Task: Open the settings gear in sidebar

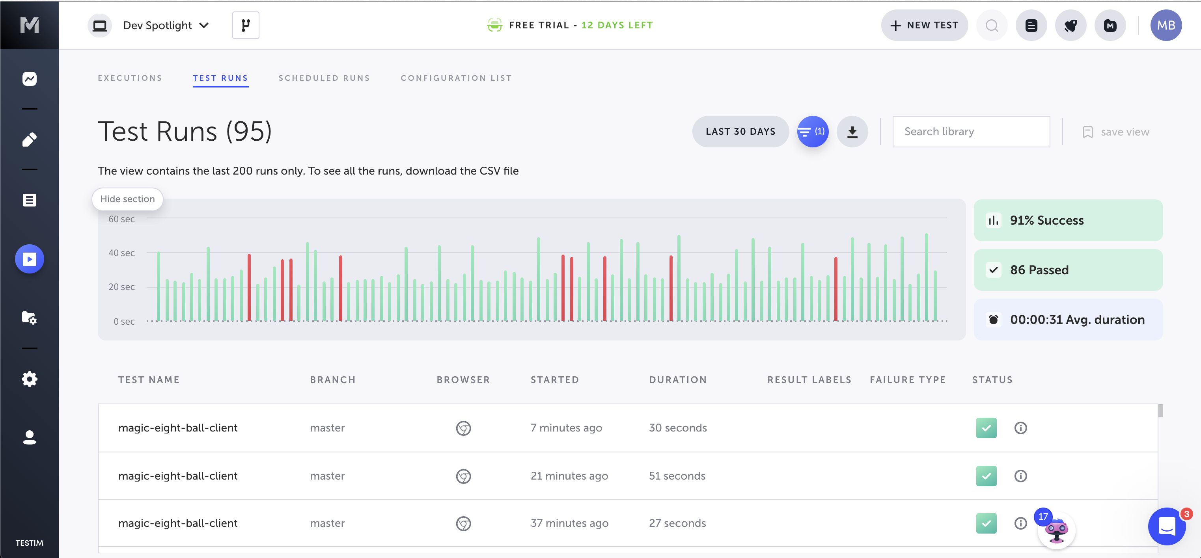Action: pos(29,379)
